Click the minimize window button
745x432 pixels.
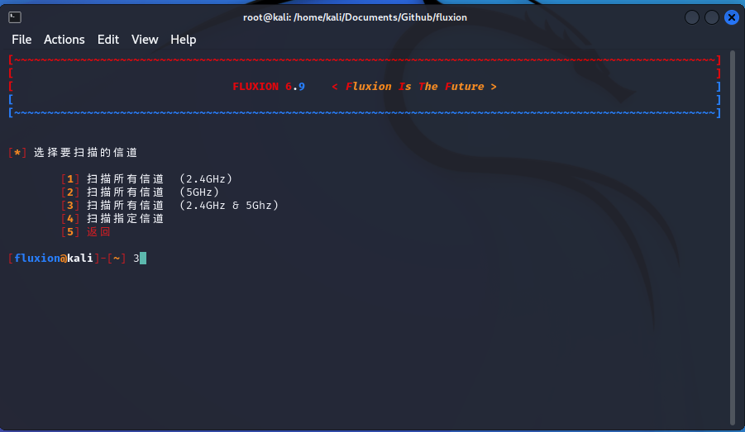692,17
